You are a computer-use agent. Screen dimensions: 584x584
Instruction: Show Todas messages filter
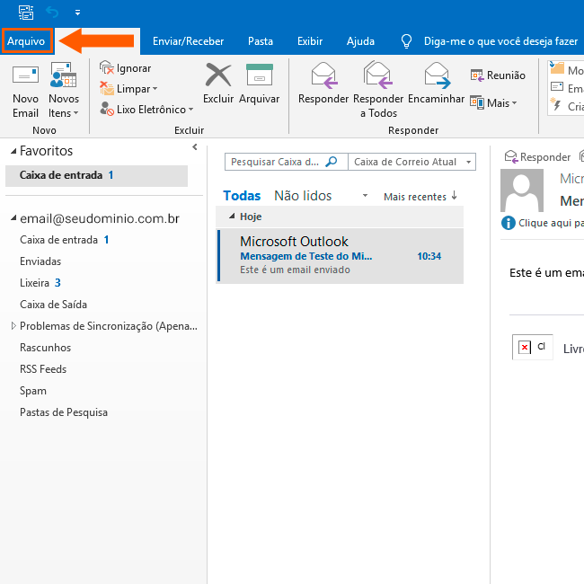click(242, 196)
